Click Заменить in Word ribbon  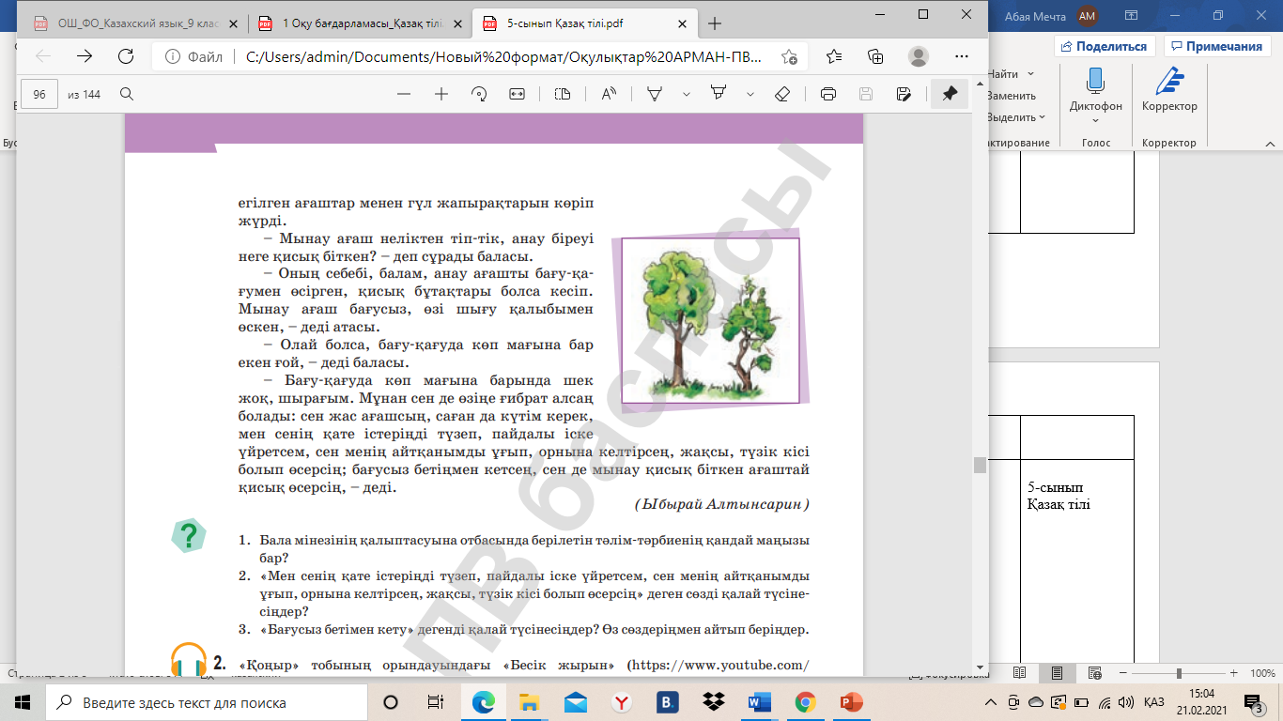click(x=1012, y=96)
